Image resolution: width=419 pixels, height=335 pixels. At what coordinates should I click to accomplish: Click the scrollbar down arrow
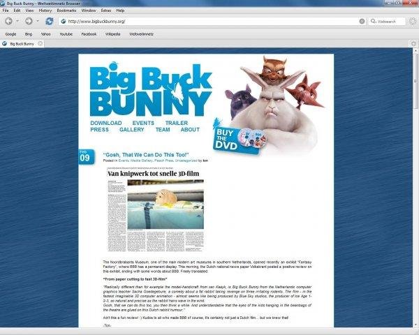click(416, 325)
